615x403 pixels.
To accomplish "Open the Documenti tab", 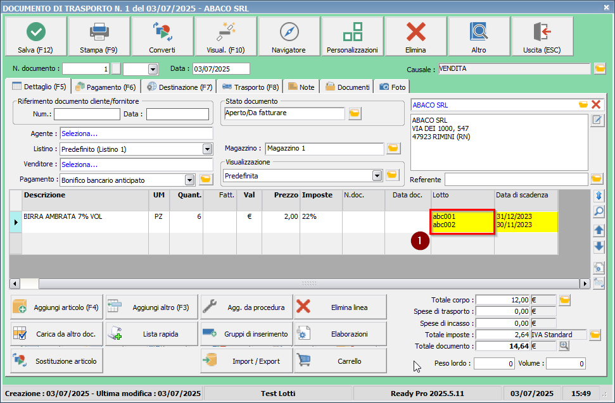I will pos(348,87).
